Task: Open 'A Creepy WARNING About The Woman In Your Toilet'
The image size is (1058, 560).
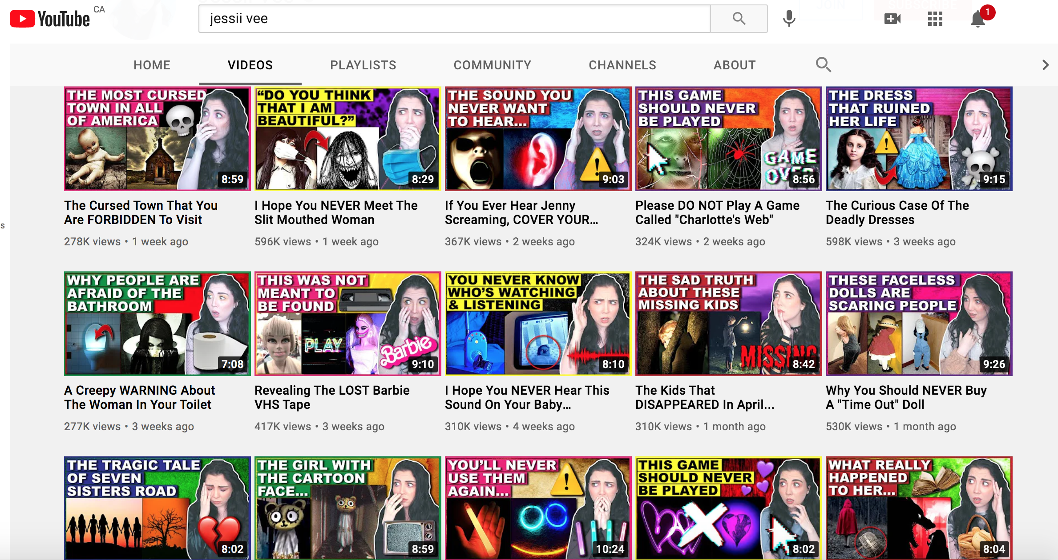Action: pyautogui.click(x=139, y=397)
